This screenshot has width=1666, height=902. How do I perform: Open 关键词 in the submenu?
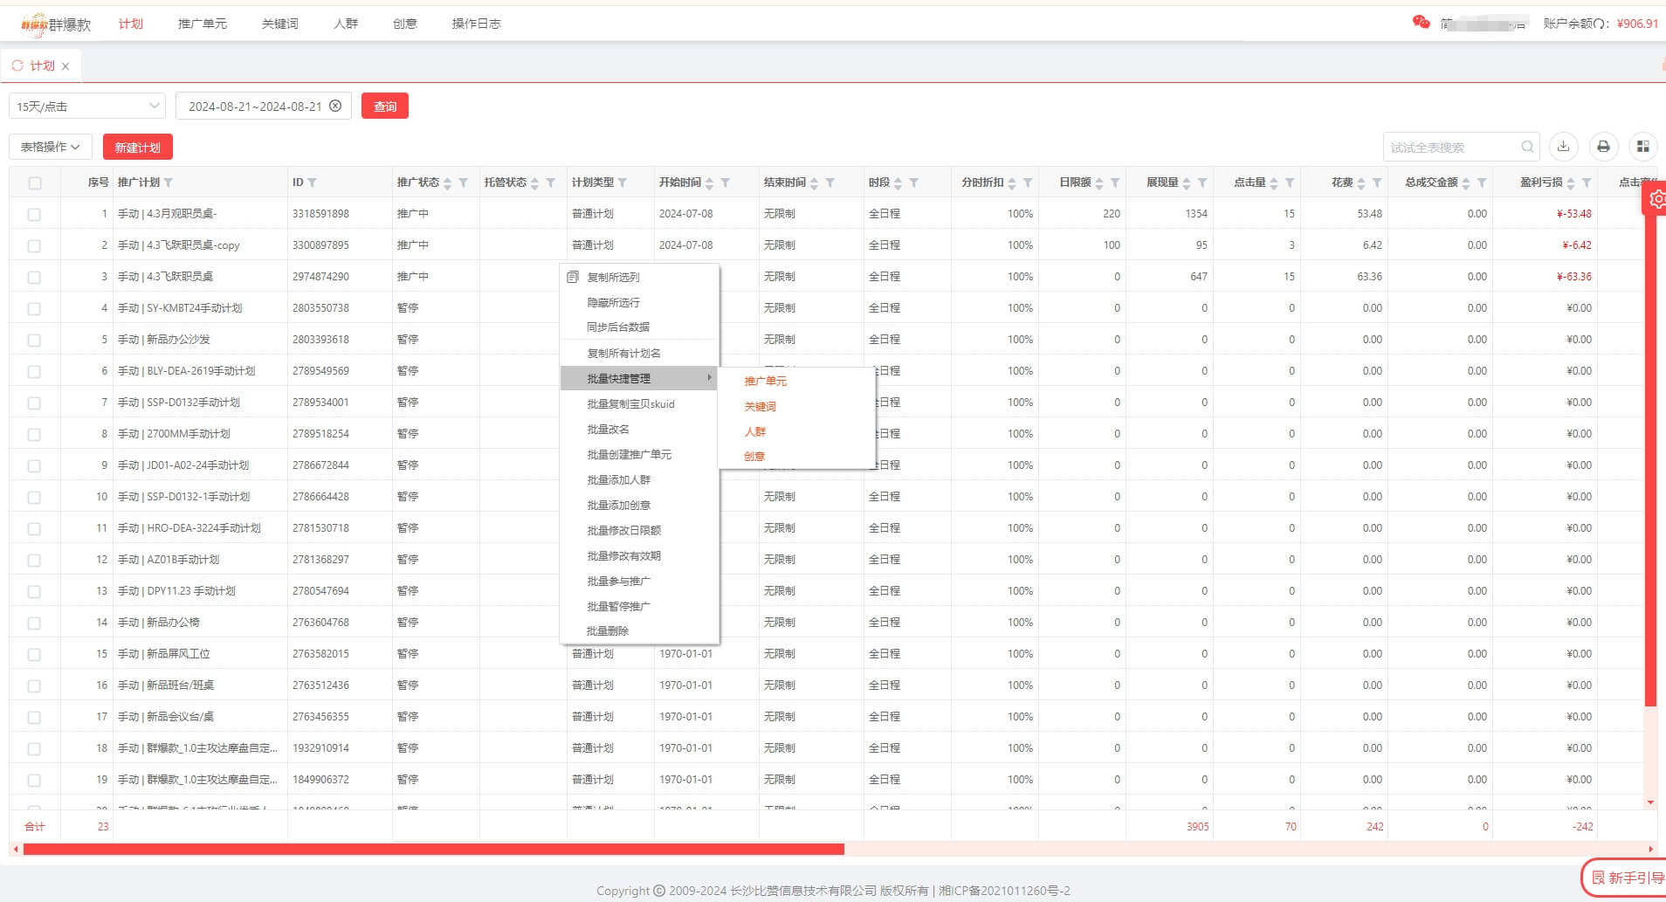(x=761, y=406)
